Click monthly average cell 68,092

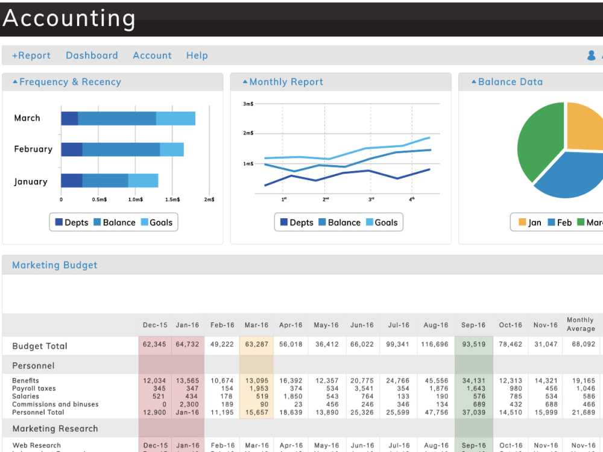pos(583,344)
